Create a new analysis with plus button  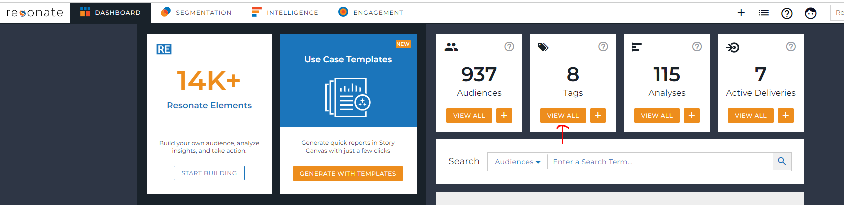tap(692, 115)
